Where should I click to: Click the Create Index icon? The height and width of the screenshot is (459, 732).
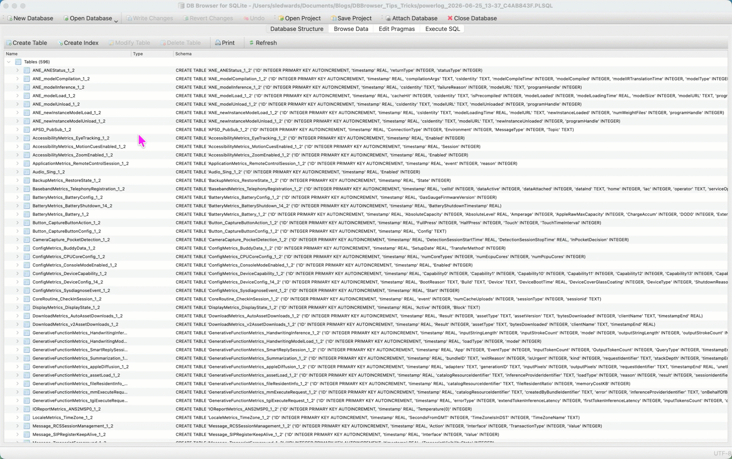tap(60, 43)
